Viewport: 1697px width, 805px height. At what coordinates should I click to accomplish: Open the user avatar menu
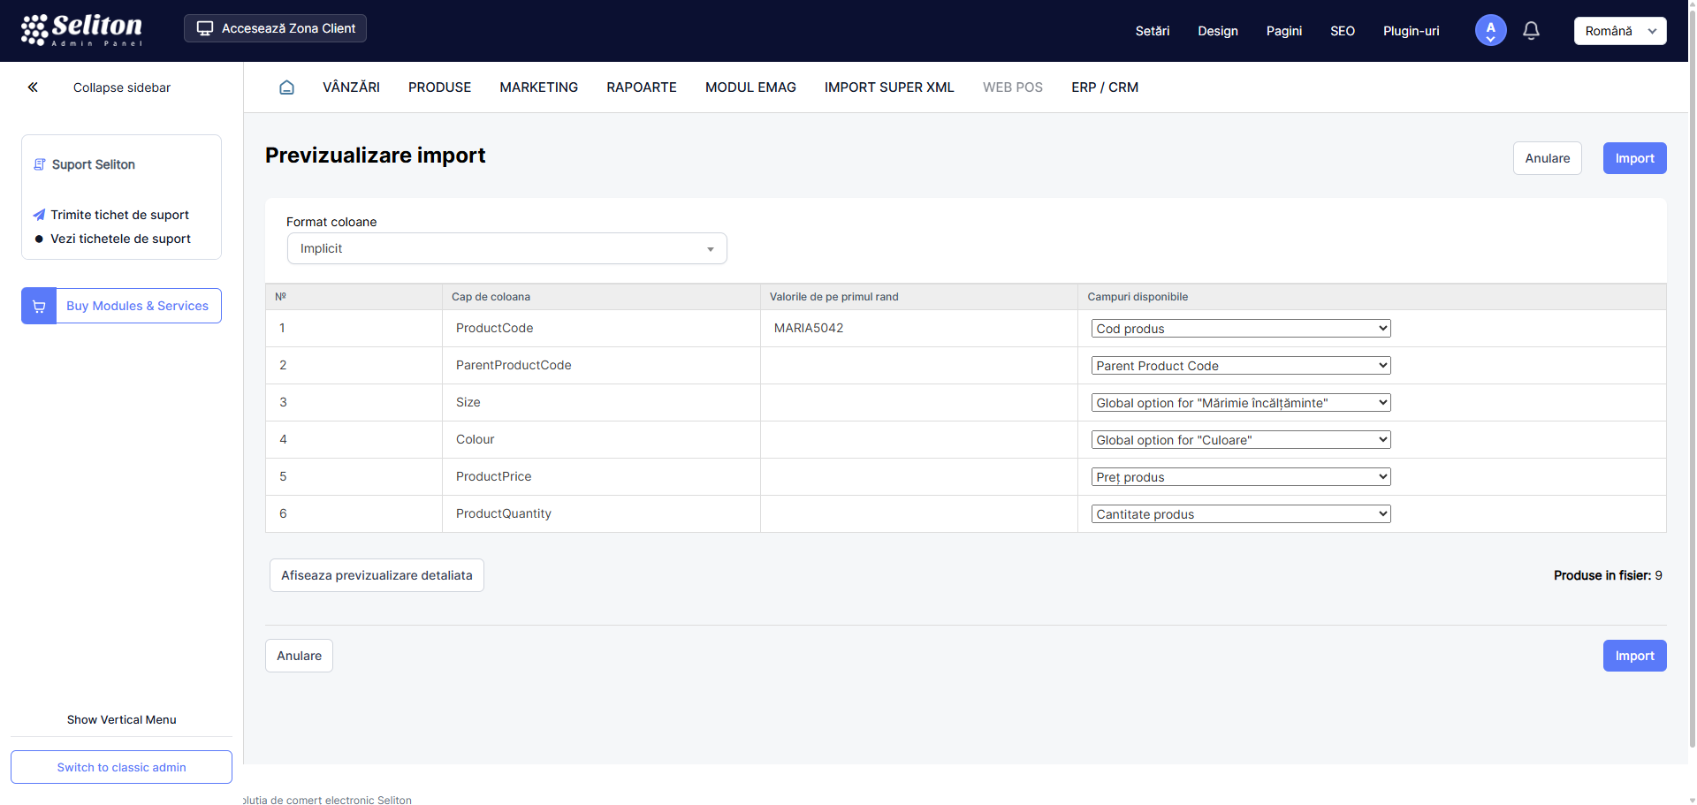[x=1490, y=31]
